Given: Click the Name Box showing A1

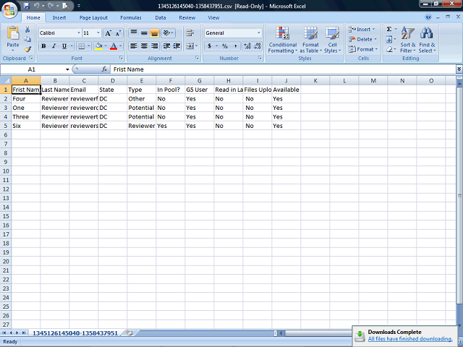Looking at the screenshot, I should (33, 69).
